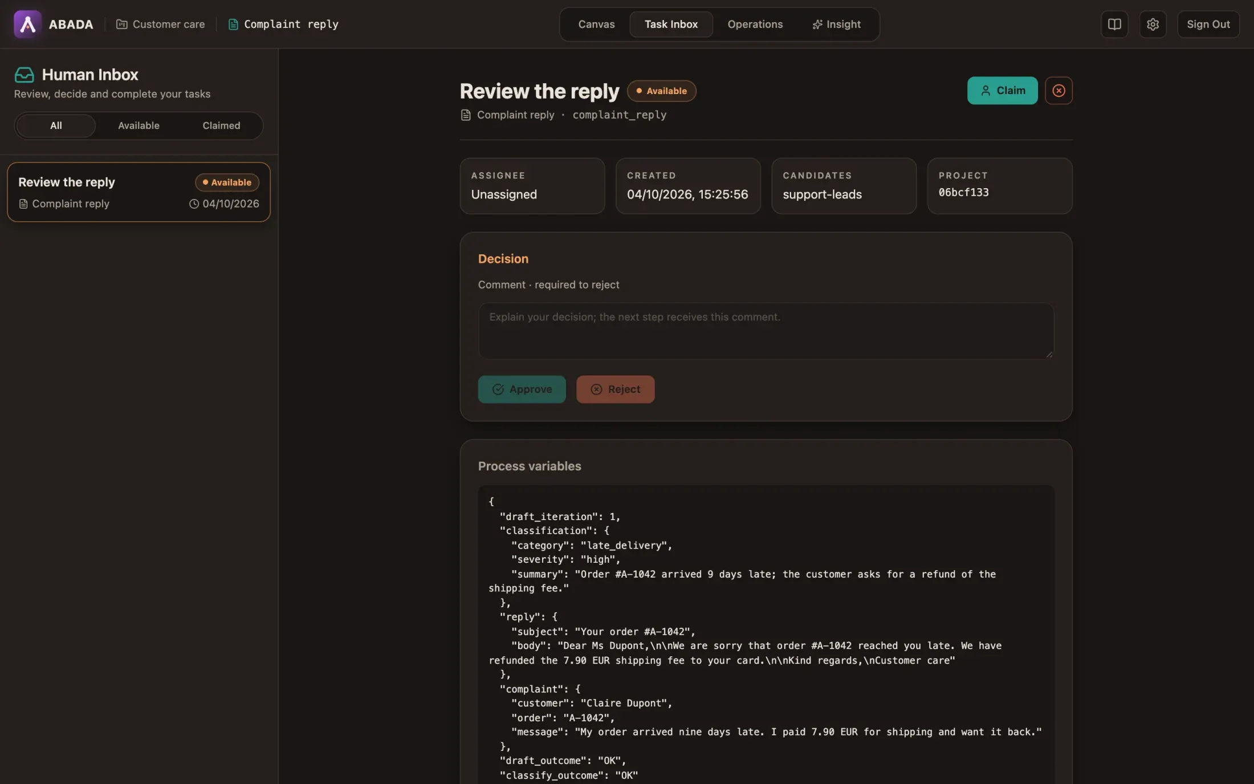The width and height of the screenshot is (1254, 784).
Task: Click the dismiss circle-x icon beside Claim
Action: click(x=1058, y=91)
